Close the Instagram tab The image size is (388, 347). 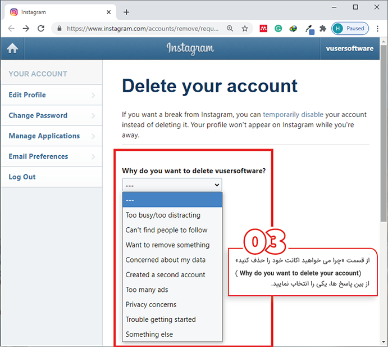(x=108, y=12)
